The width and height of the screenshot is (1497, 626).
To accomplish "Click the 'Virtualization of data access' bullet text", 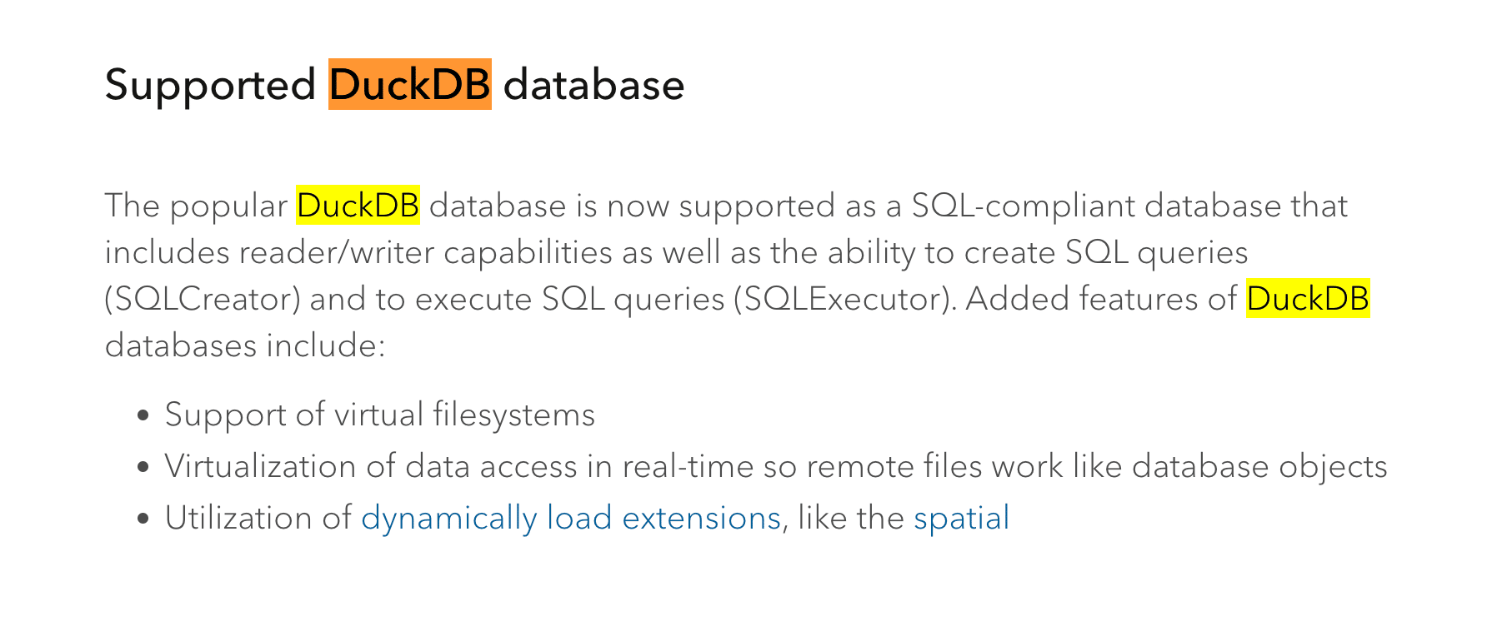I will [776, 466].
